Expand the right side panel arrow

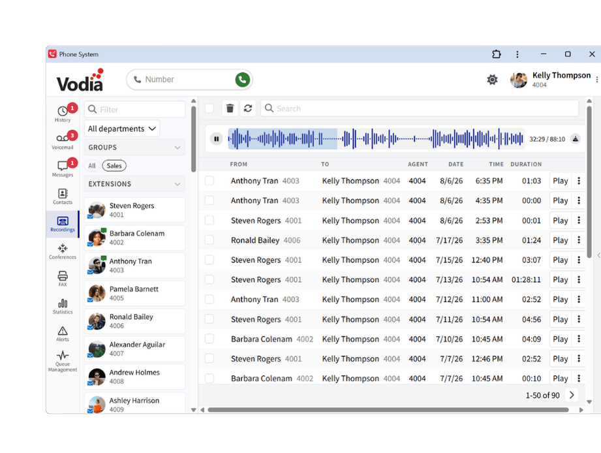pos(598,255)
